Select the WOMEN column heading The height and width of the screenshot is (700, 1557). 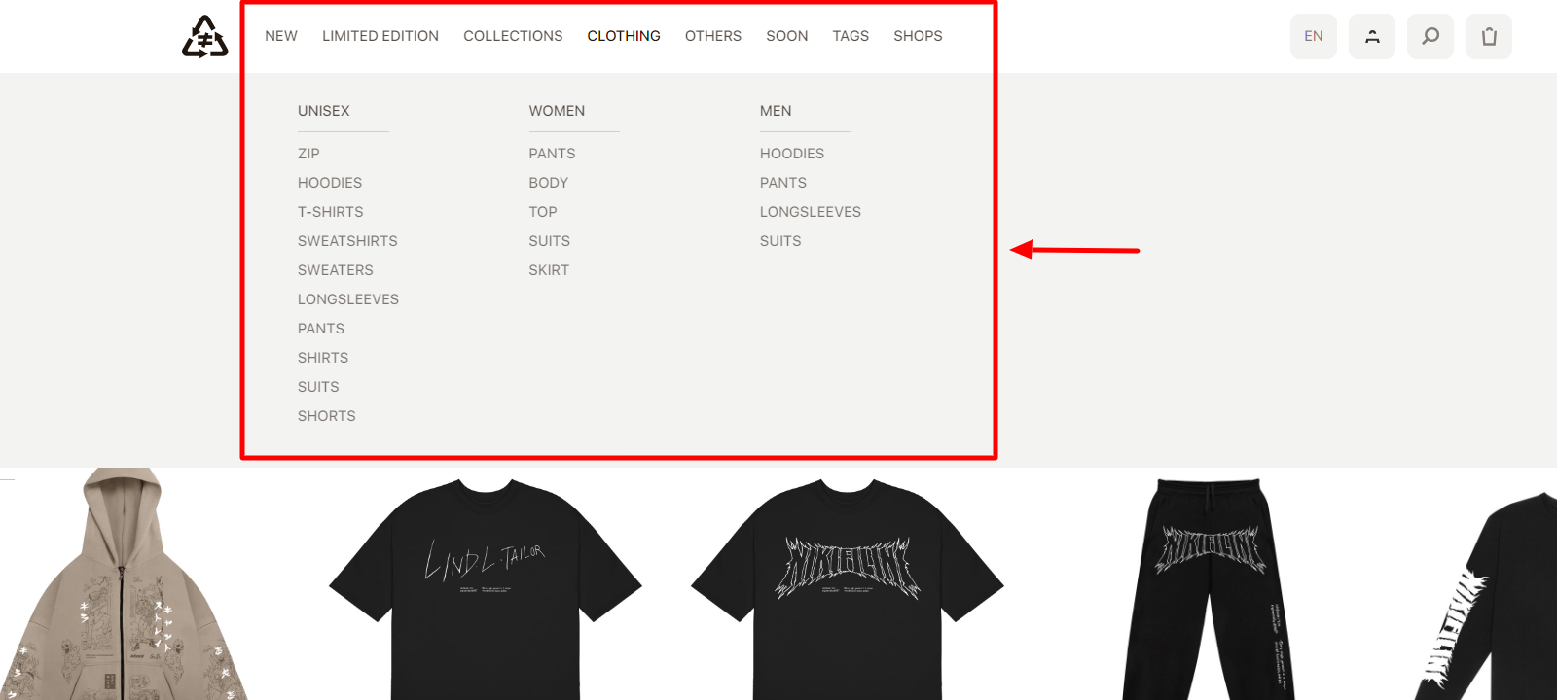point(557,111)
